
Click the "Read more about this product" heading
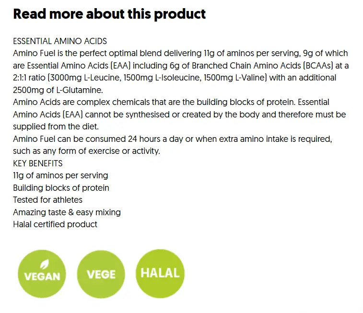point(109,14)
